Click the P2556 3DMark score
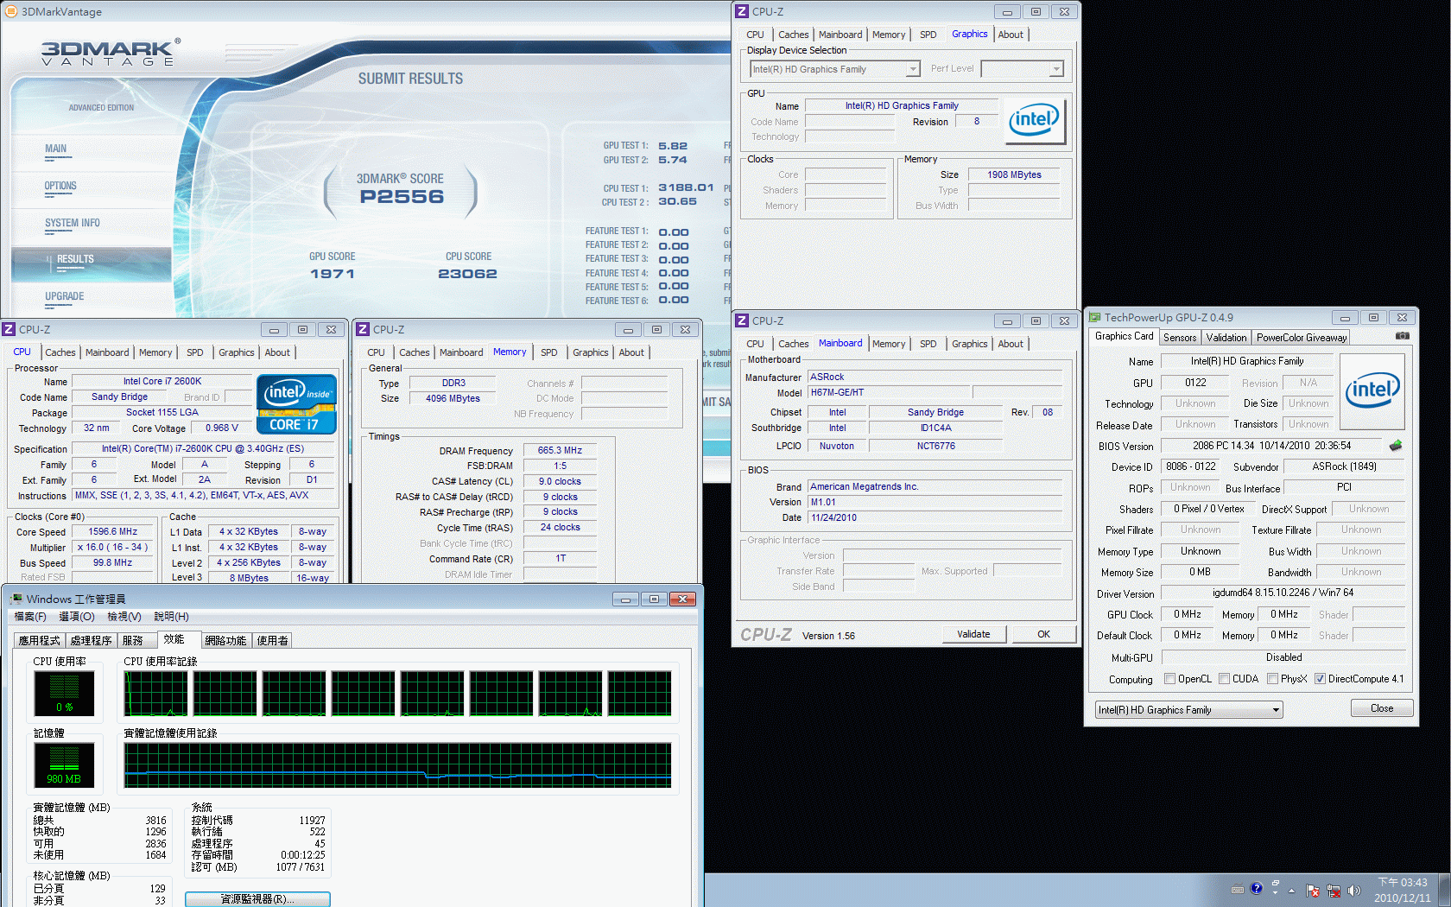The image size is (1451, 907). point(402,197)
